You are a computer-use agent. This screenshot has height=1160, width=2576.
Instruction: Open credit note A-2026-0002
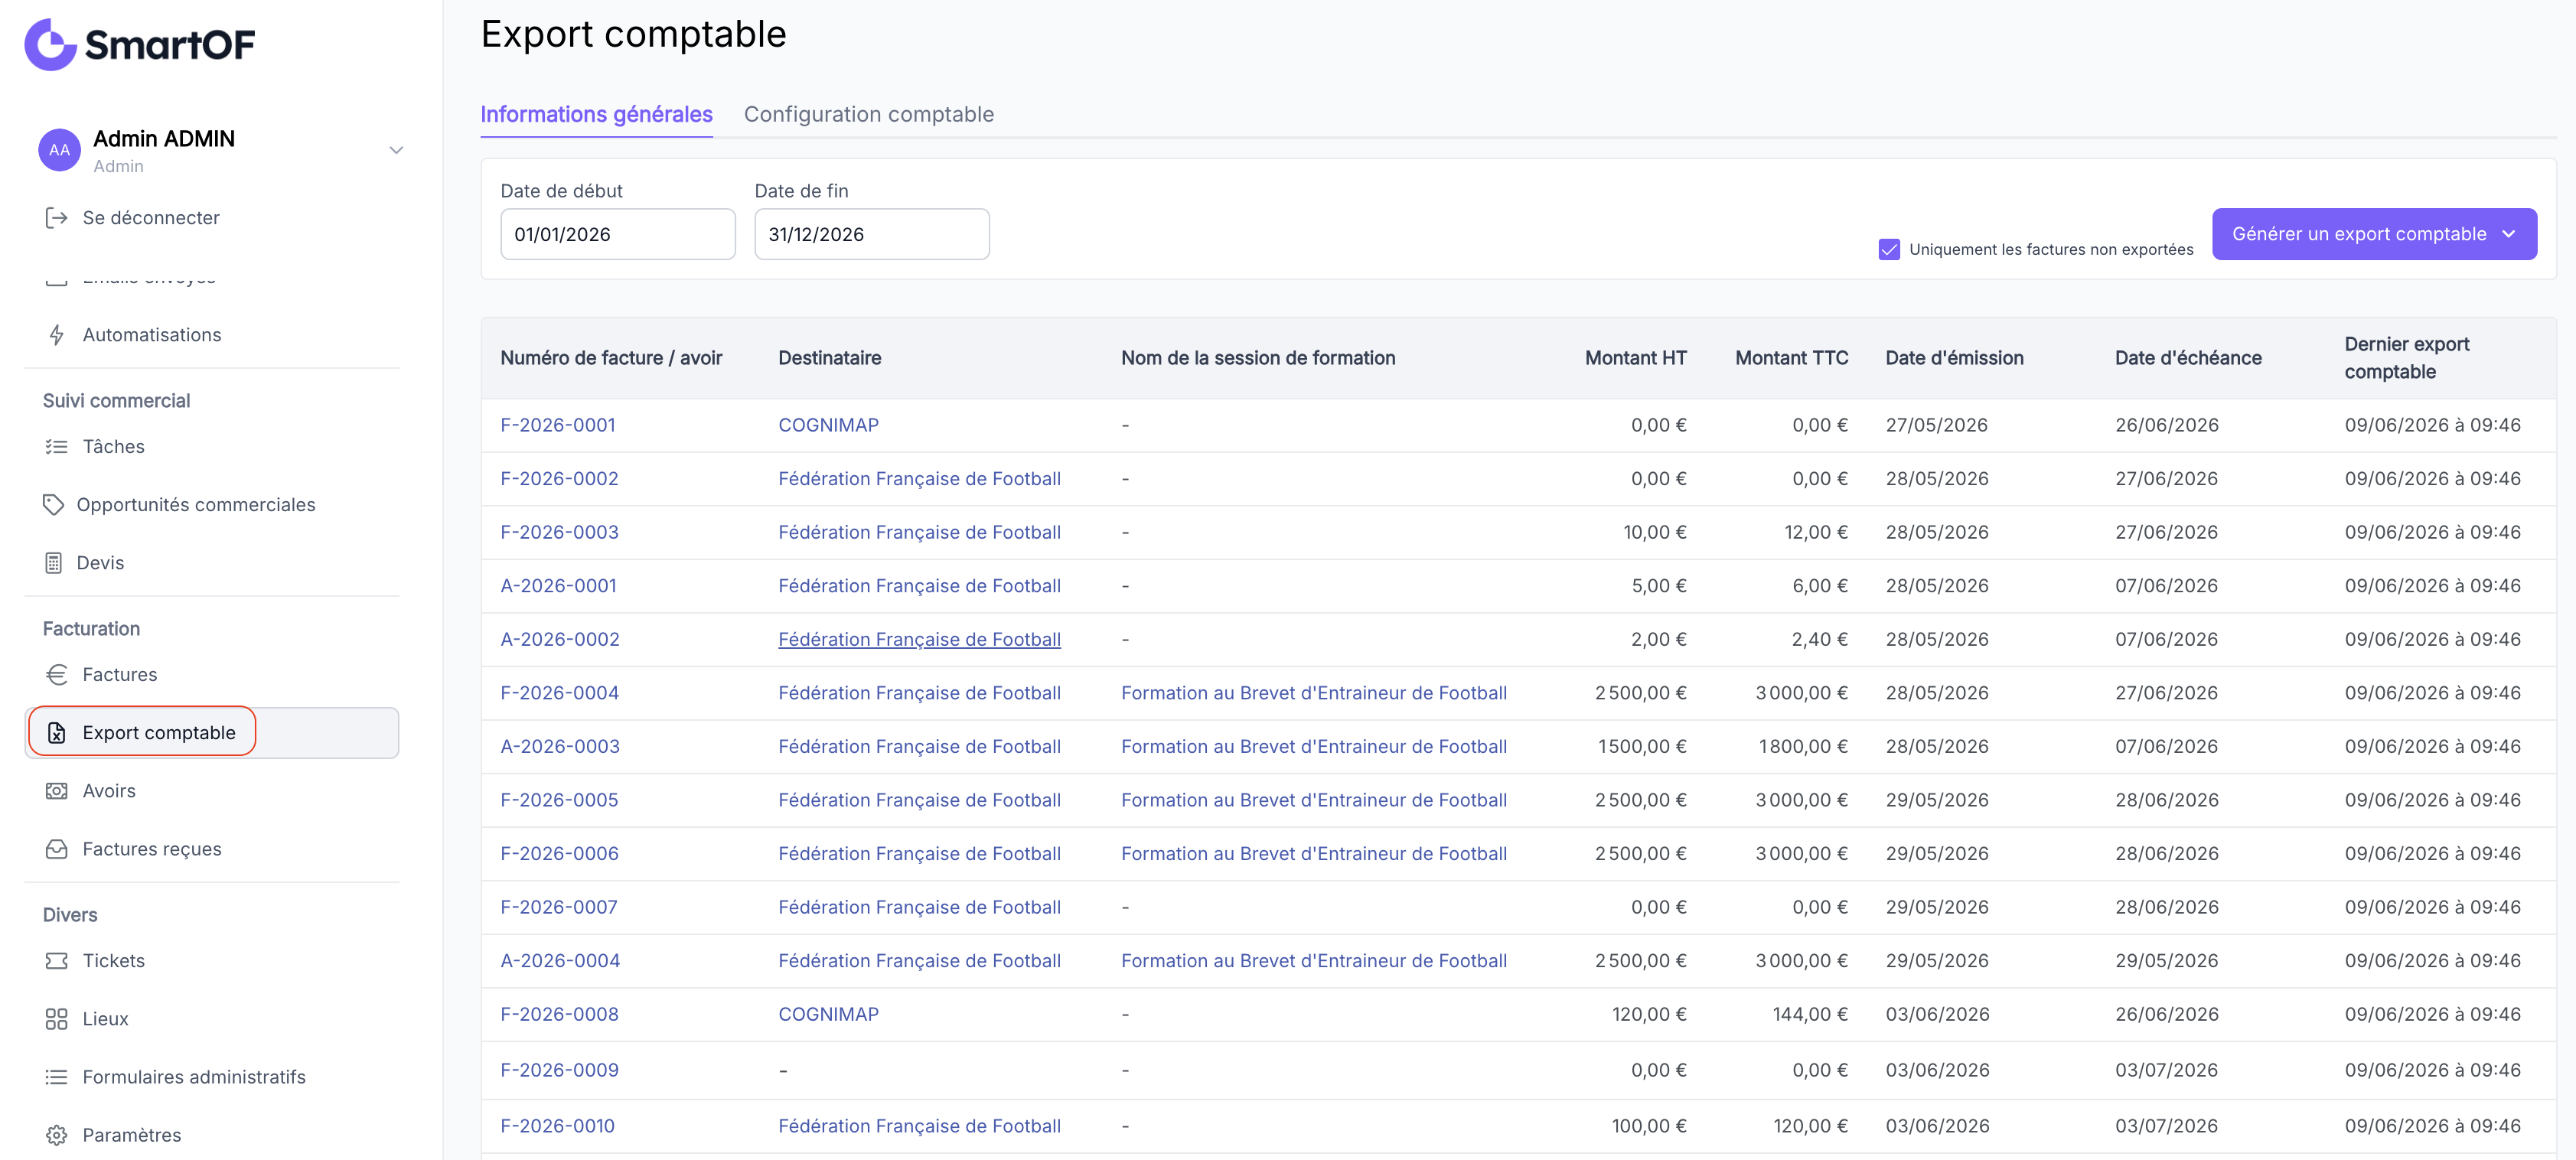(x=559, y=640)
